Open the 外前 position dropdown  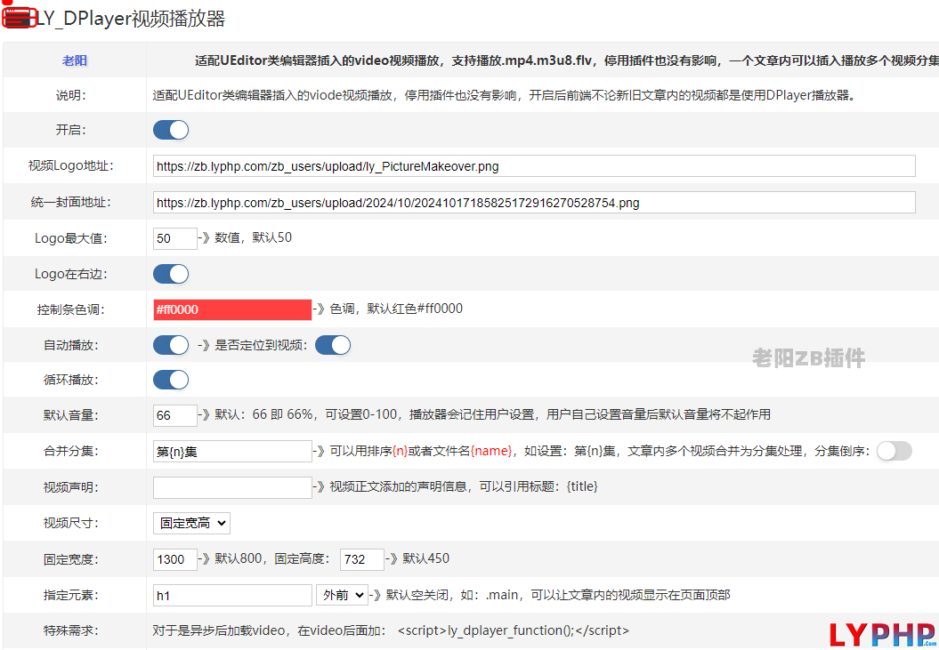pos(342,595)
